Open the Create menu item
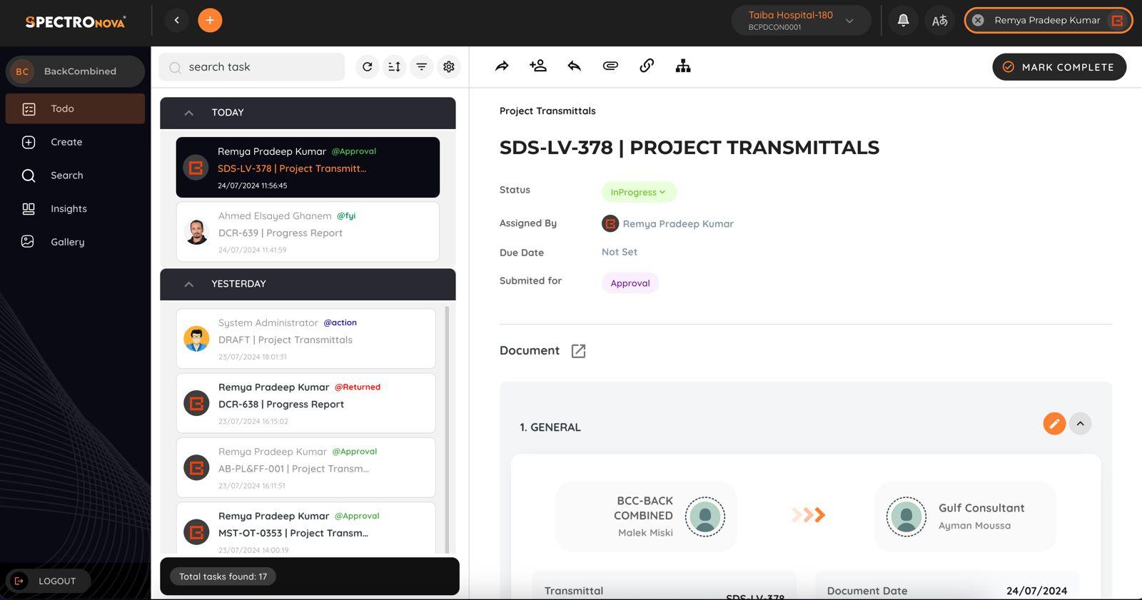Screen dimensions: 1142x600 75,142
